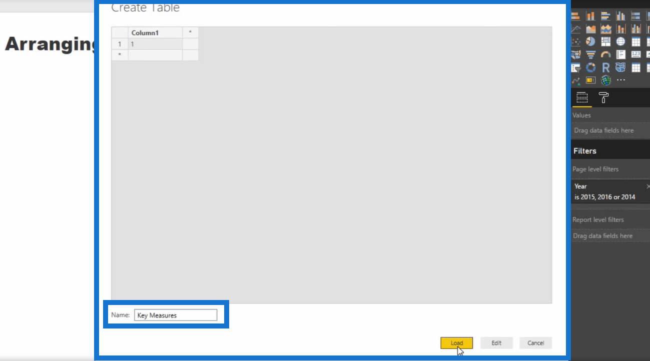
Task: Select the stacked area chart visual
Action: 606,28
